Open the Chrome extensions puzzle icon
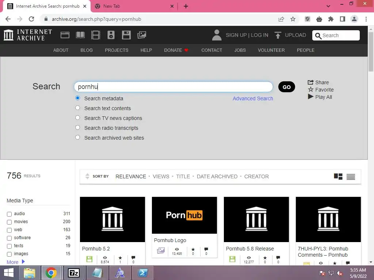 [x=331, y=19]
